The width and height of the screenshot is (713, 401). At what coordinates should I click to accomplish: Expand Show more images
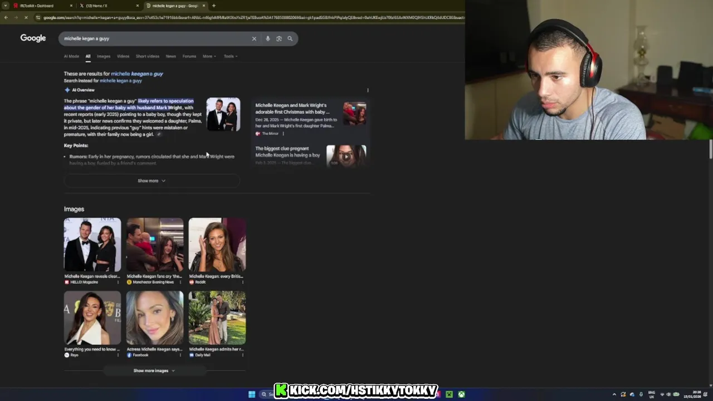[x=154, y=370]
